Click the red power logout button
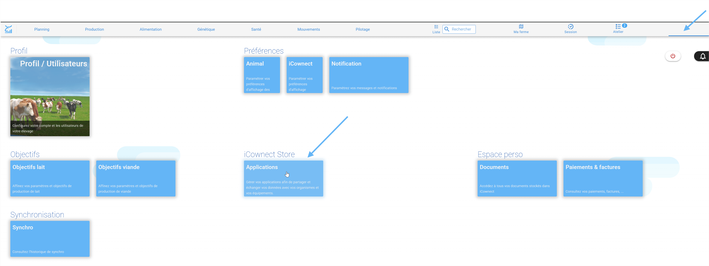The height and width of the screenshot is (266, 709). 673,56
